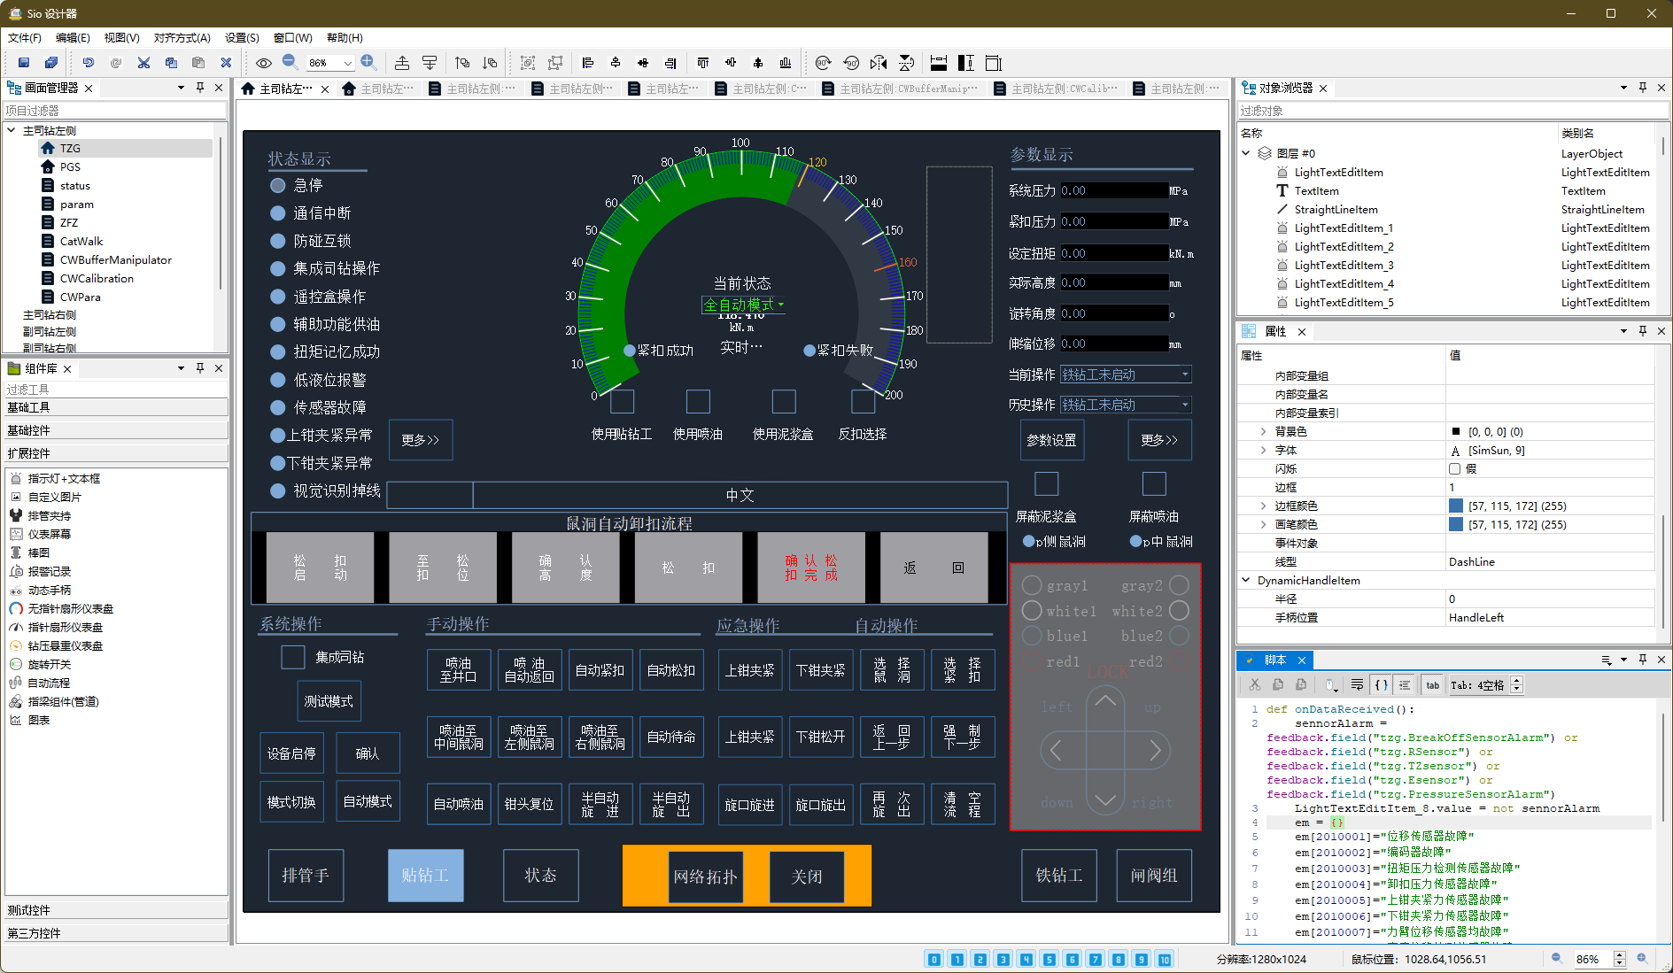The image size is (1673, 973).
Task: Toggle the eye preview icon in toolbar
Action: [264, 63]
